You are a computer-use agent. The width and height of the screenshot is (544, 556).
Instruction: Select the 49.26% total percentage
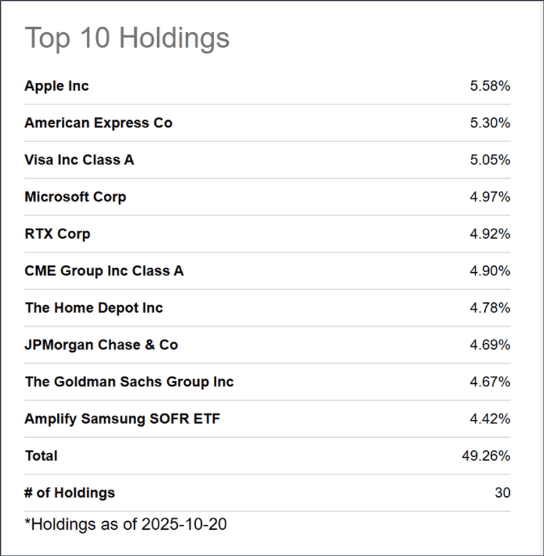click(x=486, y=455)
